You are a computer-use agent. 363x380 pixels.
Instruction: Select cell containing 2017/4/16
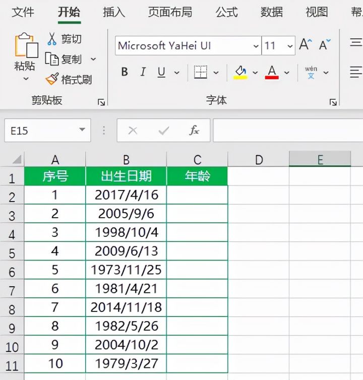tap(126, 195)
